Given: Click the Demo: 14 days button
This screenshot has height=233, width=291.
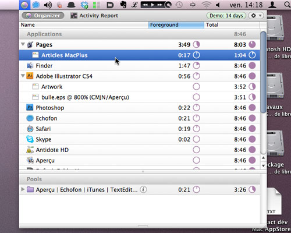Looking at the screenshot, I should [226, 16].
